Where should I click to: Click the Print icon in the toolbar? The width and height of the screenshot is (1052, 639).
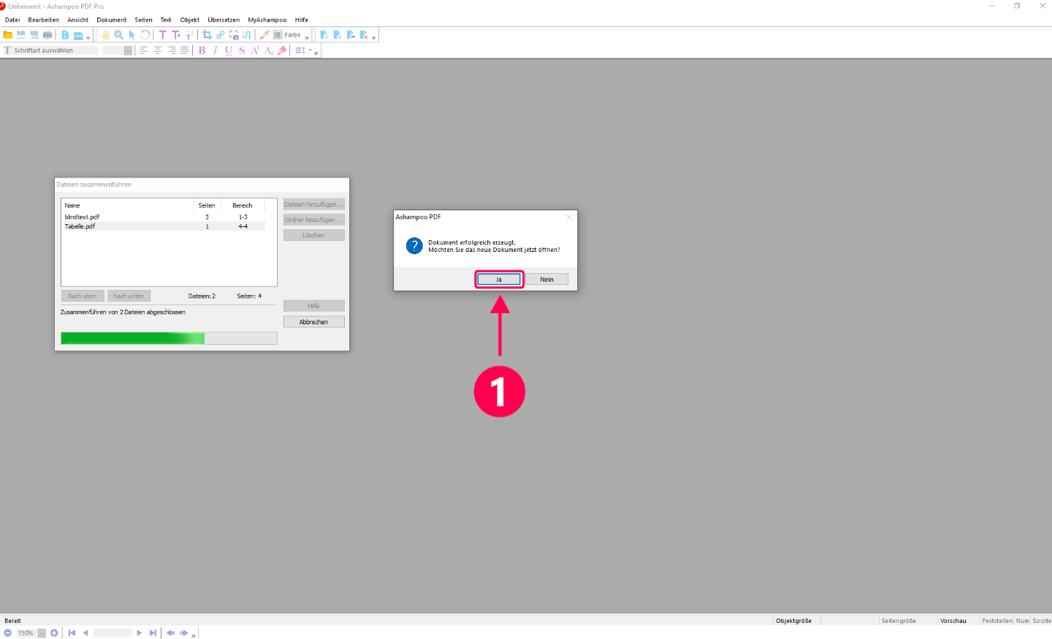[x=47, y=35]
